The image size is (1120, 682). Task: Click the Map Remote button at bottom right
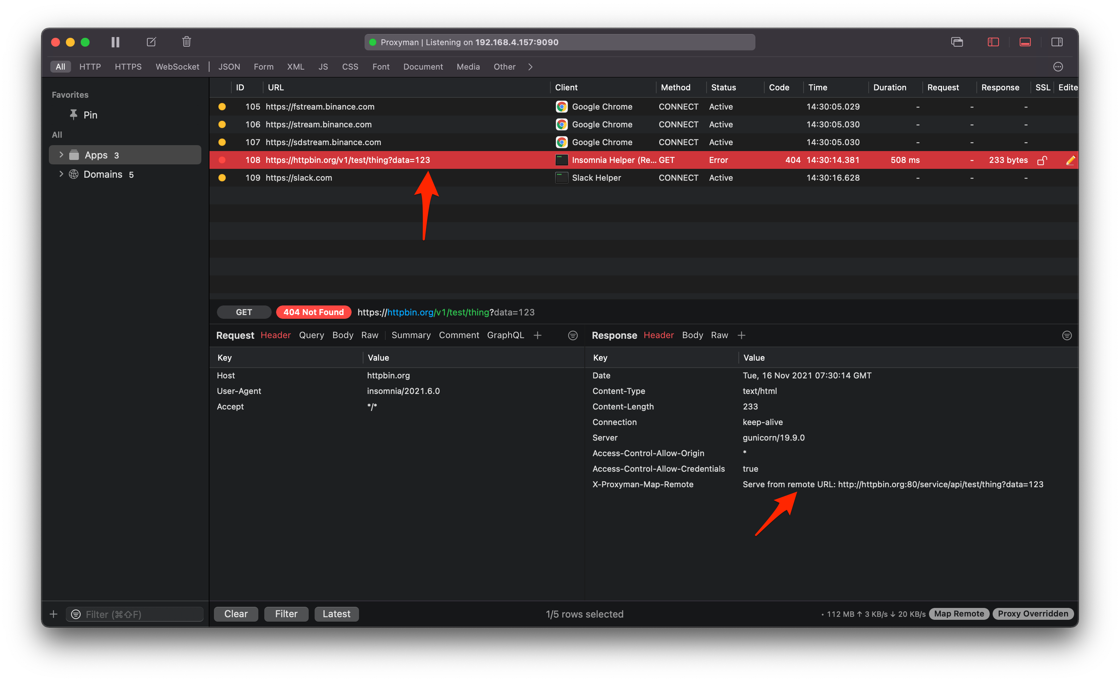coord(959,614)
